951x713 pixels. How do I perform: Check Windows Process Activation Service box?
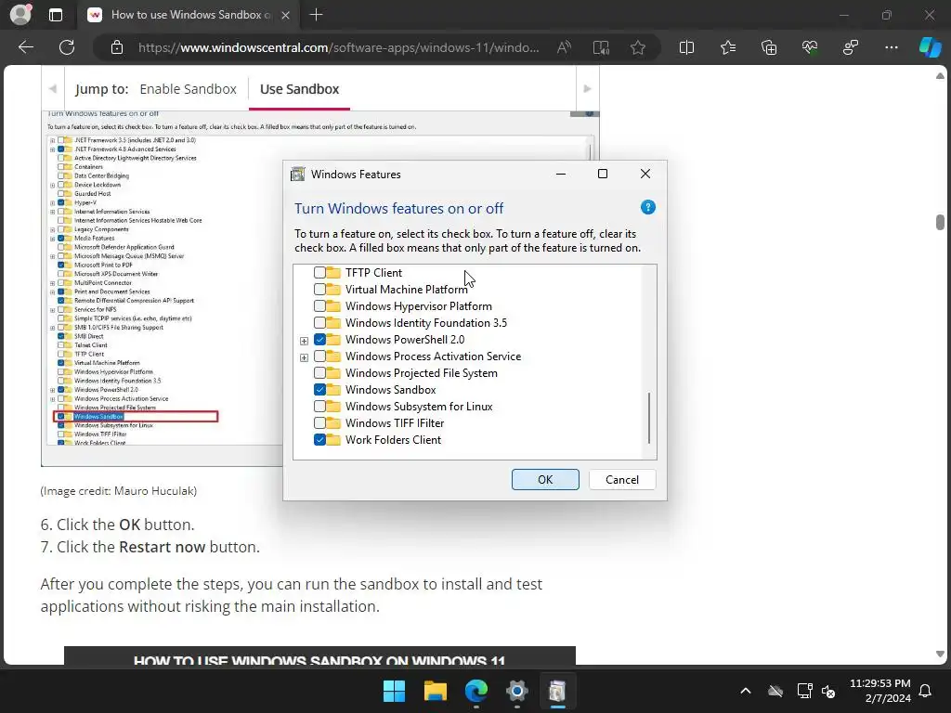tap(319, 356)
